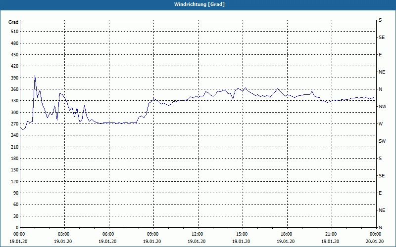Click the SW compass label
The image size is (396, 247).
coord(382,141)
